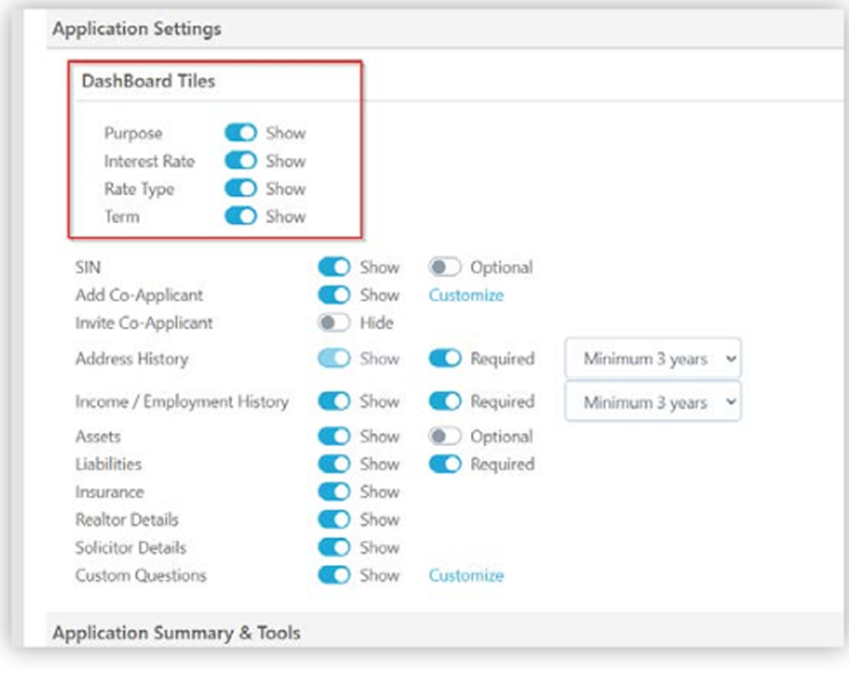Open Income / Employment History years dropdown
Screen dimensions: 849x691
click(653, 402)
